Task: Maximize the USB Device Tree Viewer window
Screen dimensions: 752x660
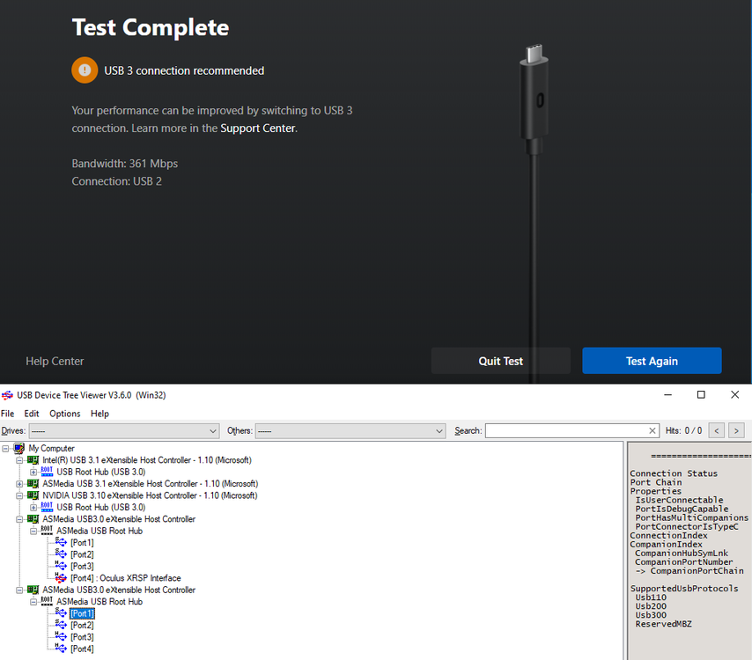Action: [701, 394]
